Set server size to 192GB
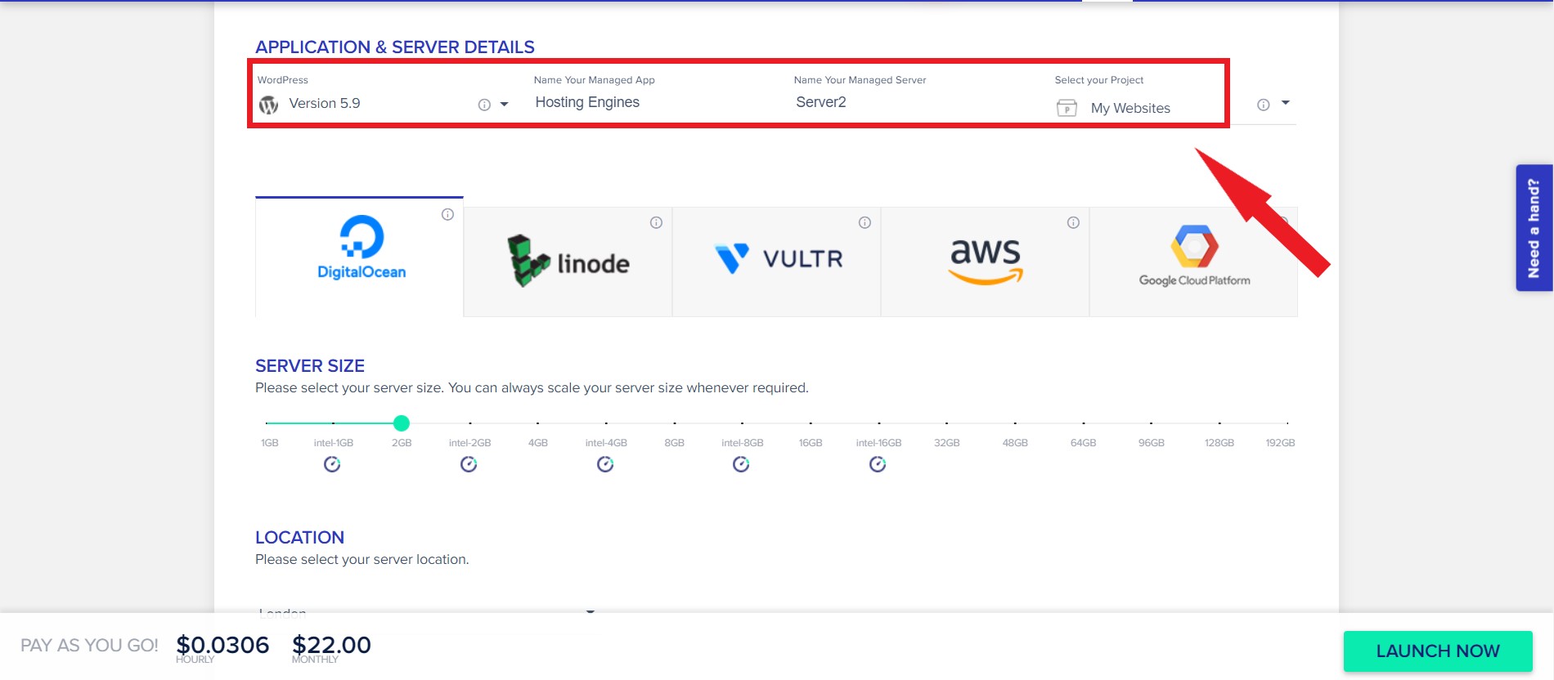The height and width of the screenshot is (680, 1554). coord(1280,442)
